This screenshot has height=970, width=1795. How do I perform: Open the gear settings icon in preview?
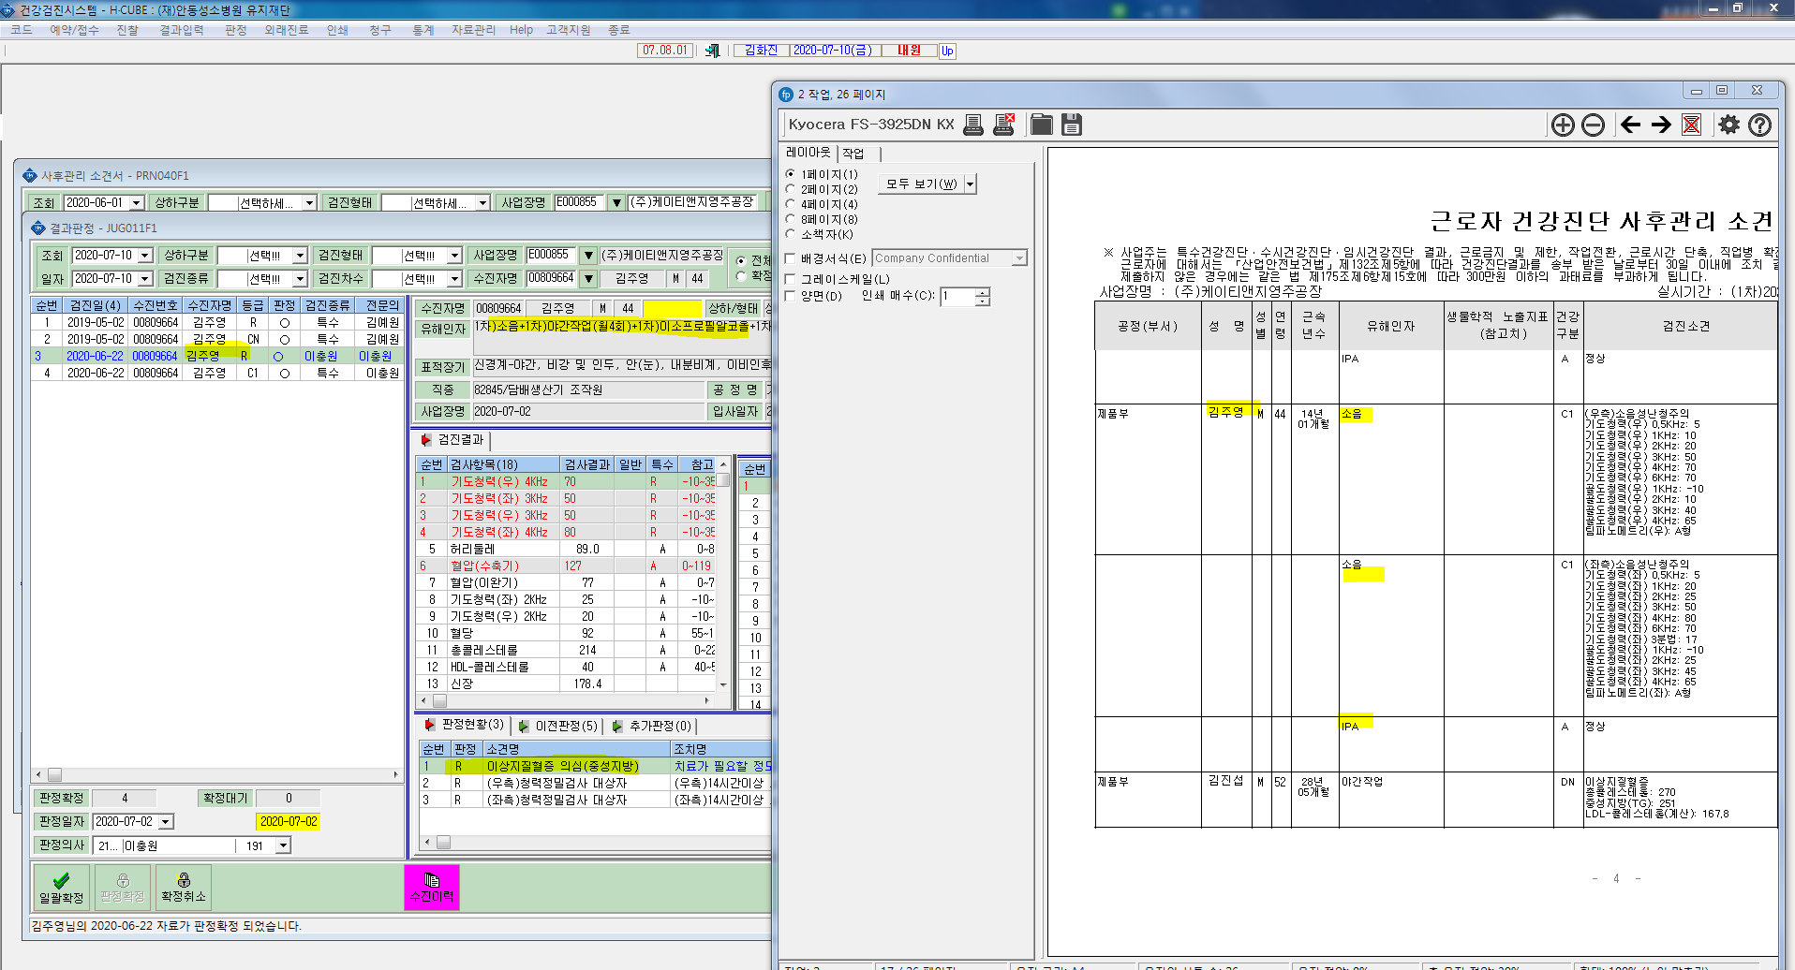point(1729,125)
